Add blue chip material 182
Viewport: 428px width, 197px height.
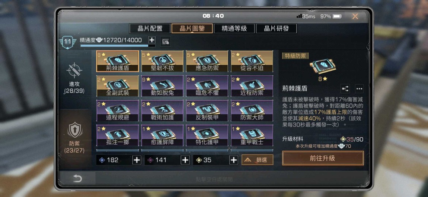coord(137,160)
